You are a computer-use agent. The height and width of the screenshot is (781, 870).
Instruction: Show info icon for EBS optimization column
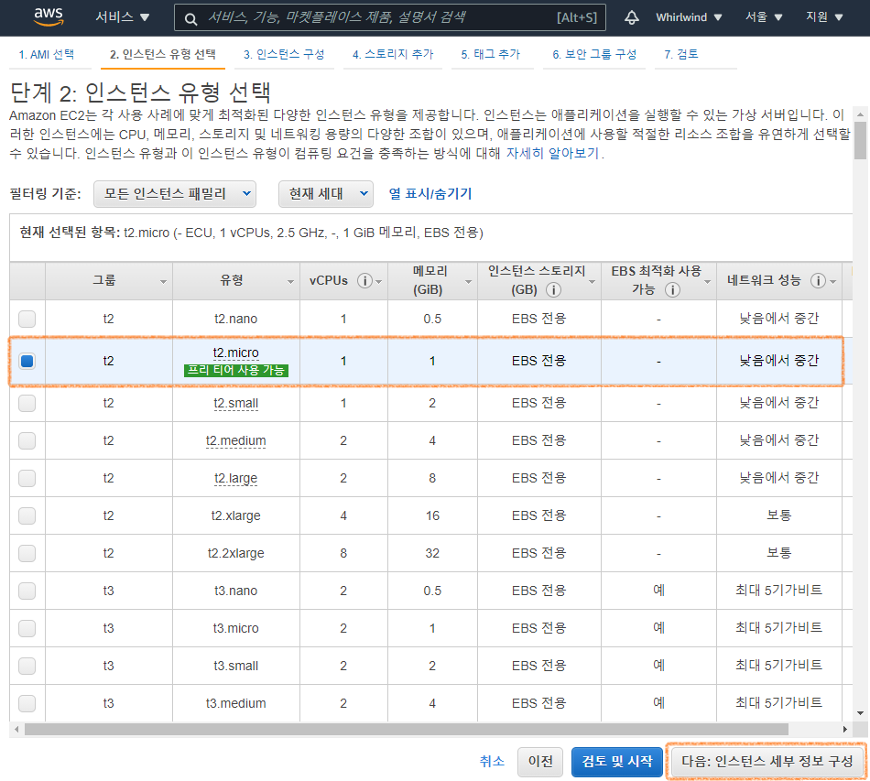(x=672, y=289)
